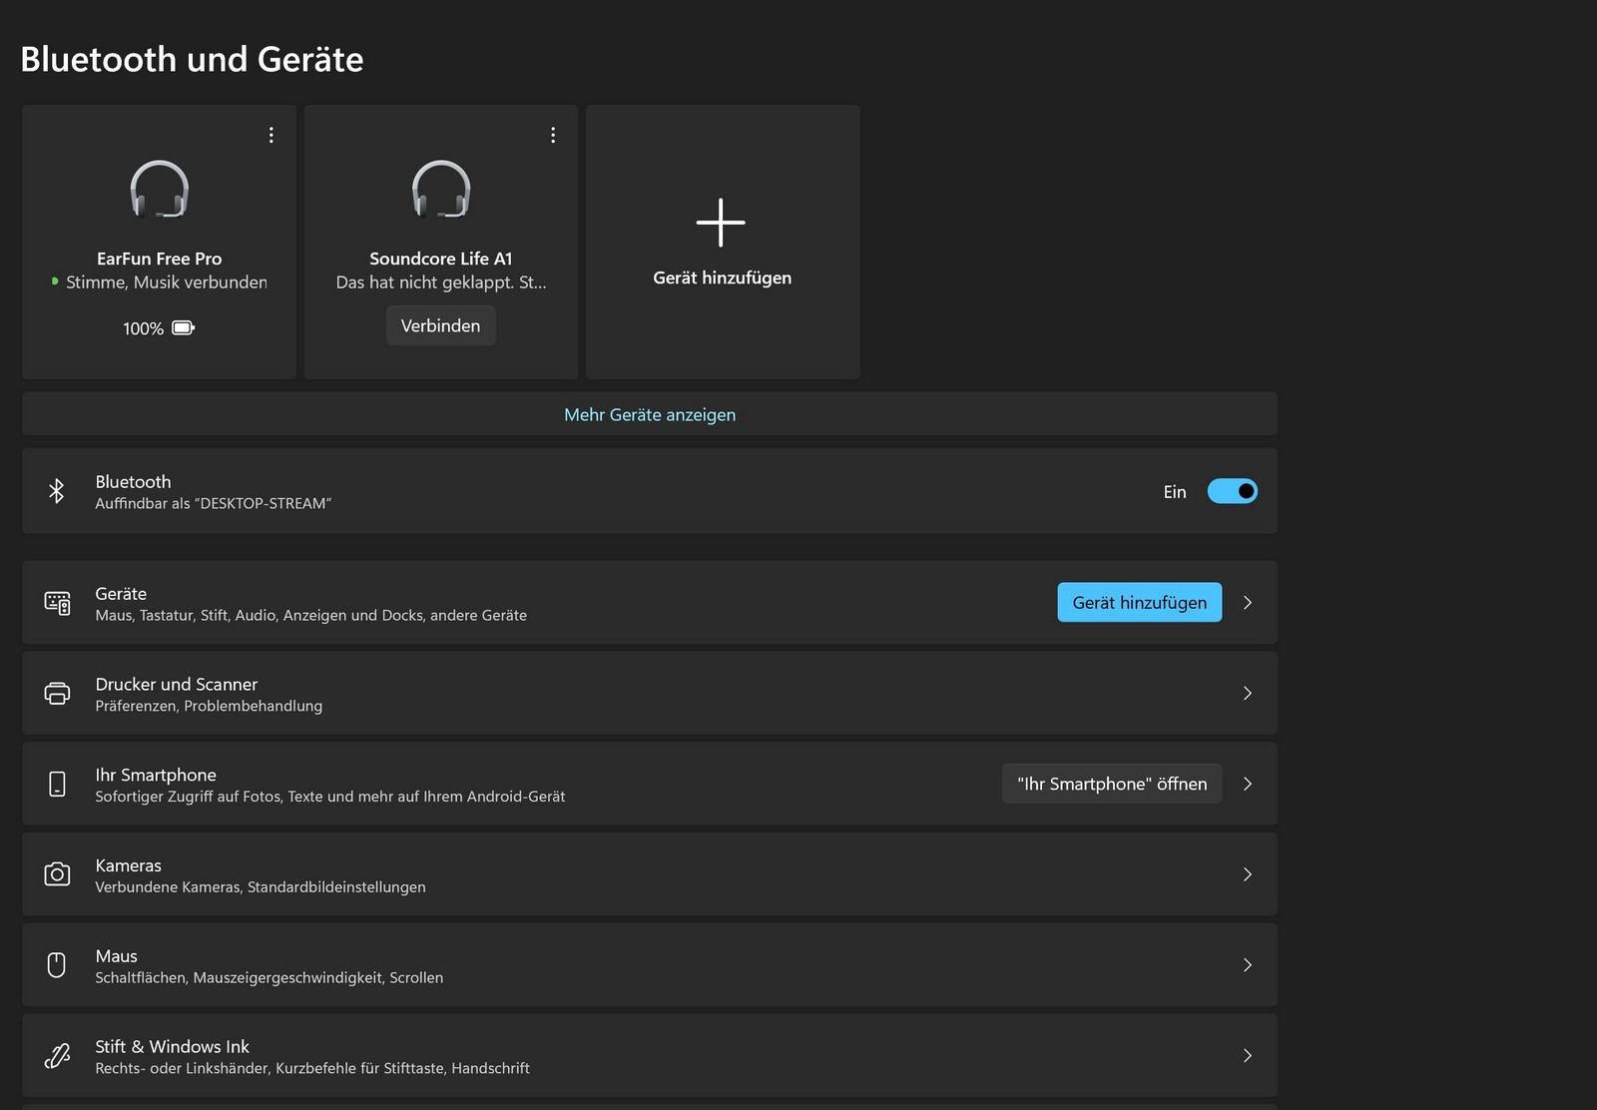Expand the Drucker und Scanner chevron
The height and width of the screenshot is (1110, 1597).
point(1248,694)
